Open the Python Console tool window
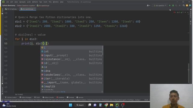 tap(48, 97)
